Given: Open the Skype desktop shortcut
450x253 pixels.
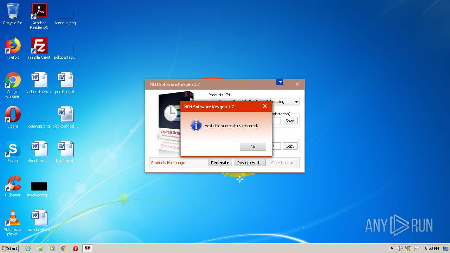Looking at the screenshot, I should point(13,152).
